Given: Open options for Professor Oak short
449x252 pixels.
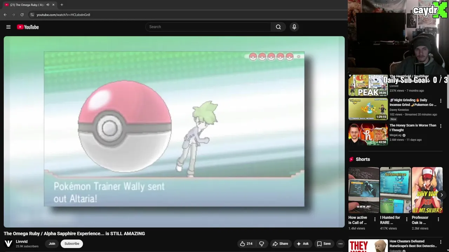Looking at the screenshot, I should coord(438,219).
